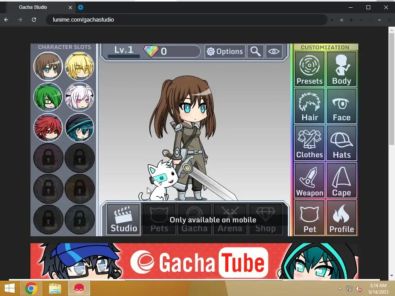The image size is (395, 296).
Task: Open the Hats customization panel
Action: [x=342, y=143]
